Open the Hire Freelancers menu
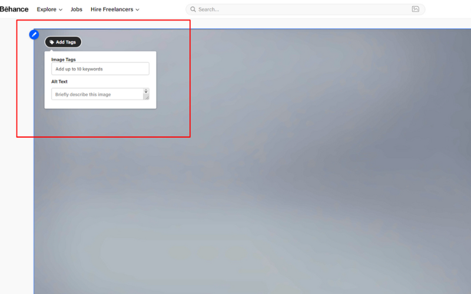The image size is (471, 294). coord(115,9)
